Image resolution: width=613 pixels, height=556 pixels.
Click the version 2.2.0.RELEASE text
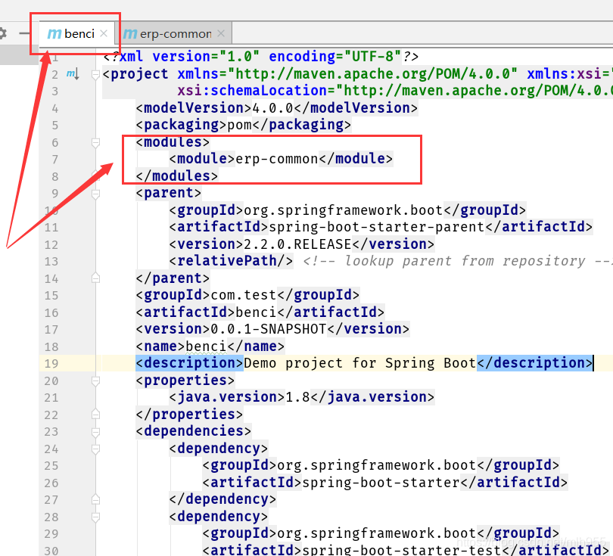pos(297,244)
